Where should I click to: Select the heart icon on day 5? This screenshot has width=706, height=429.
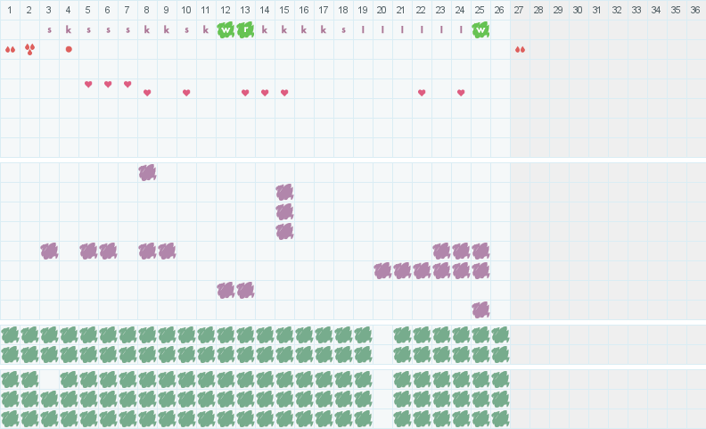tap(88, 84)
